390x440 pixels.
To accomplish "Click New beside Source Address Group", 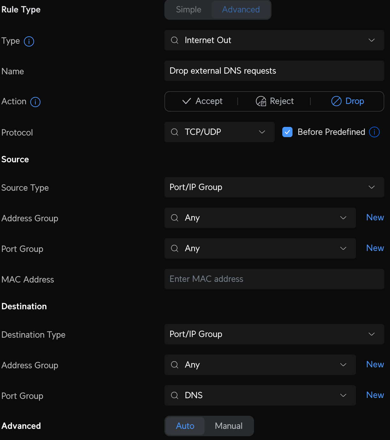I will pyautogui.click(x=375, y=217).
